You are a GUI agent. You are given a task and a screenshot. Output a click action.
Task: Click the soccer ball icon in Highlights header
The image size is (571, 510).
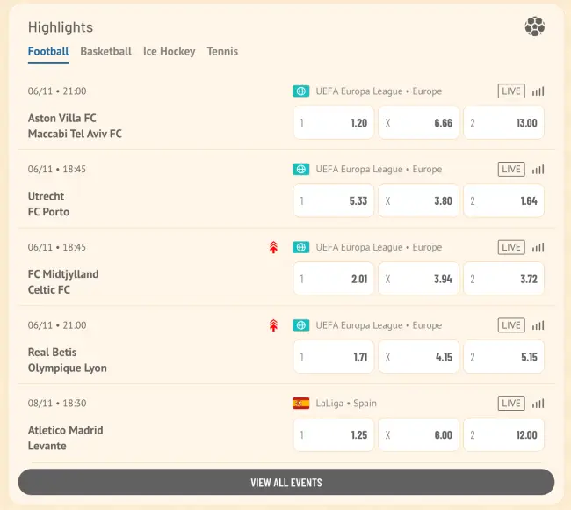[x=534, y=26]
